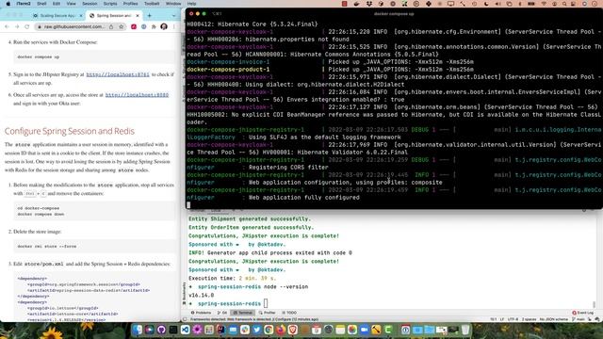603x339 pixels.
Task: Select the docker compose up code block
Action: (x=94, y=56)
